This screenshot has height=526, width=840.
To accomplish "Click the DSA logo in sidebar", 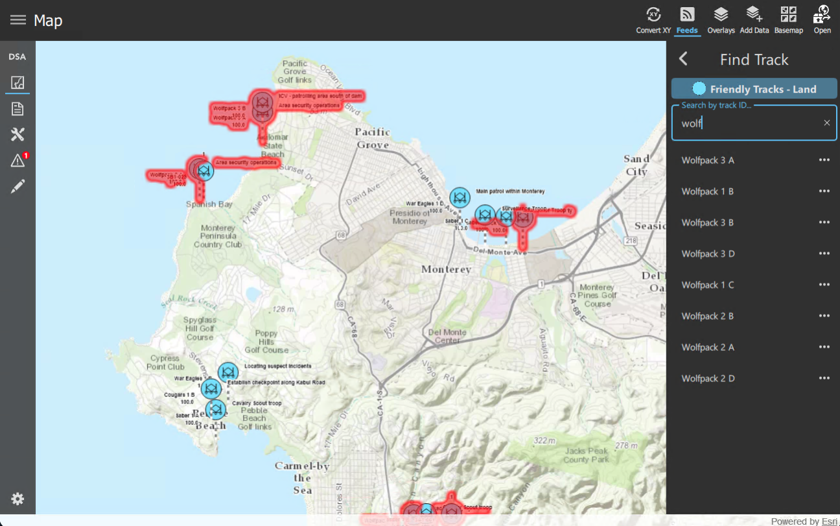I will click(17, 56).
